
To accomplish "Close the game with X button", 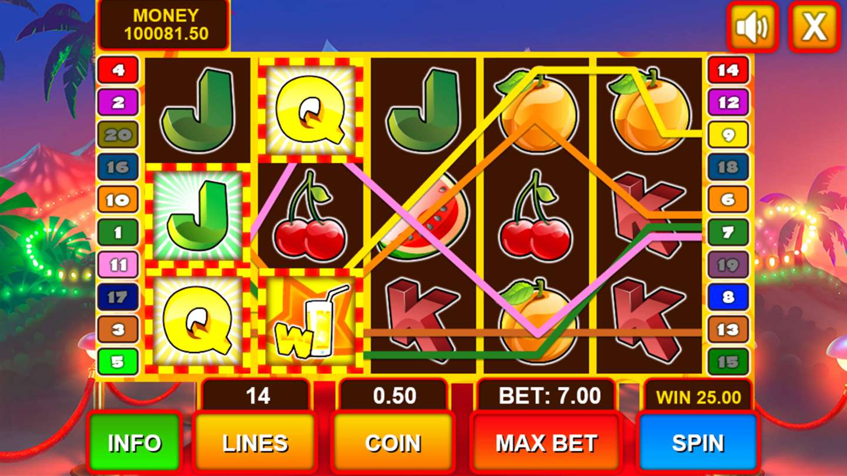I will tap(814, 26).
